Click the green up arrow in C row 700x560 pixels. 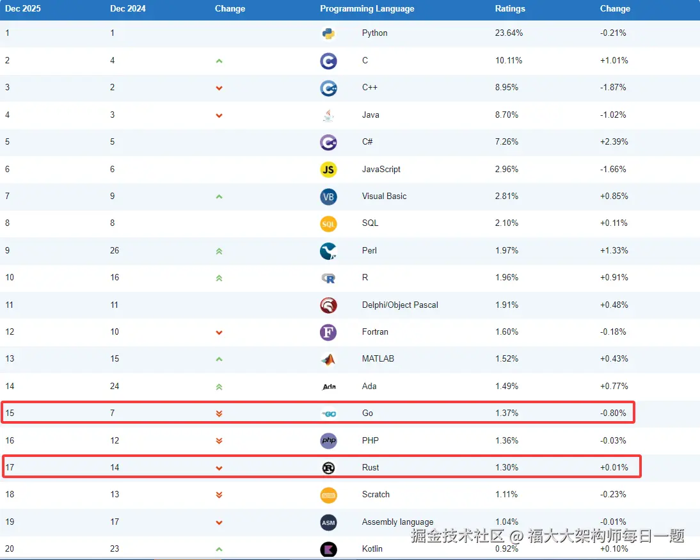click(x=219, y=61)
